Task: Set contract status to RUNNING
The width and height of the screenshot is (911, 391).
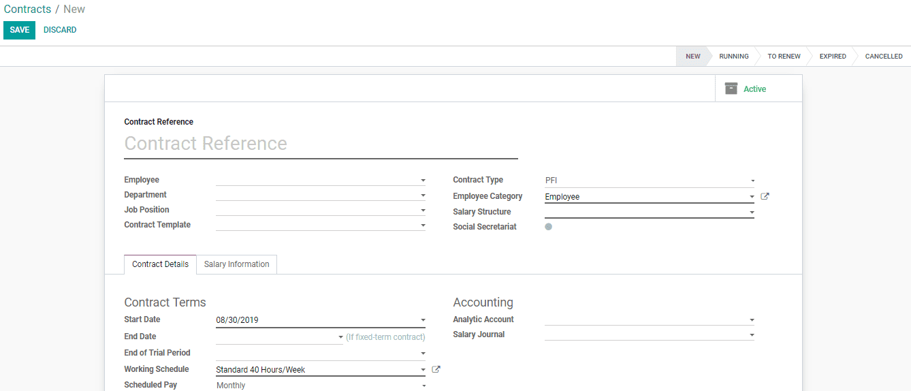Action: [x=734, y=57]
